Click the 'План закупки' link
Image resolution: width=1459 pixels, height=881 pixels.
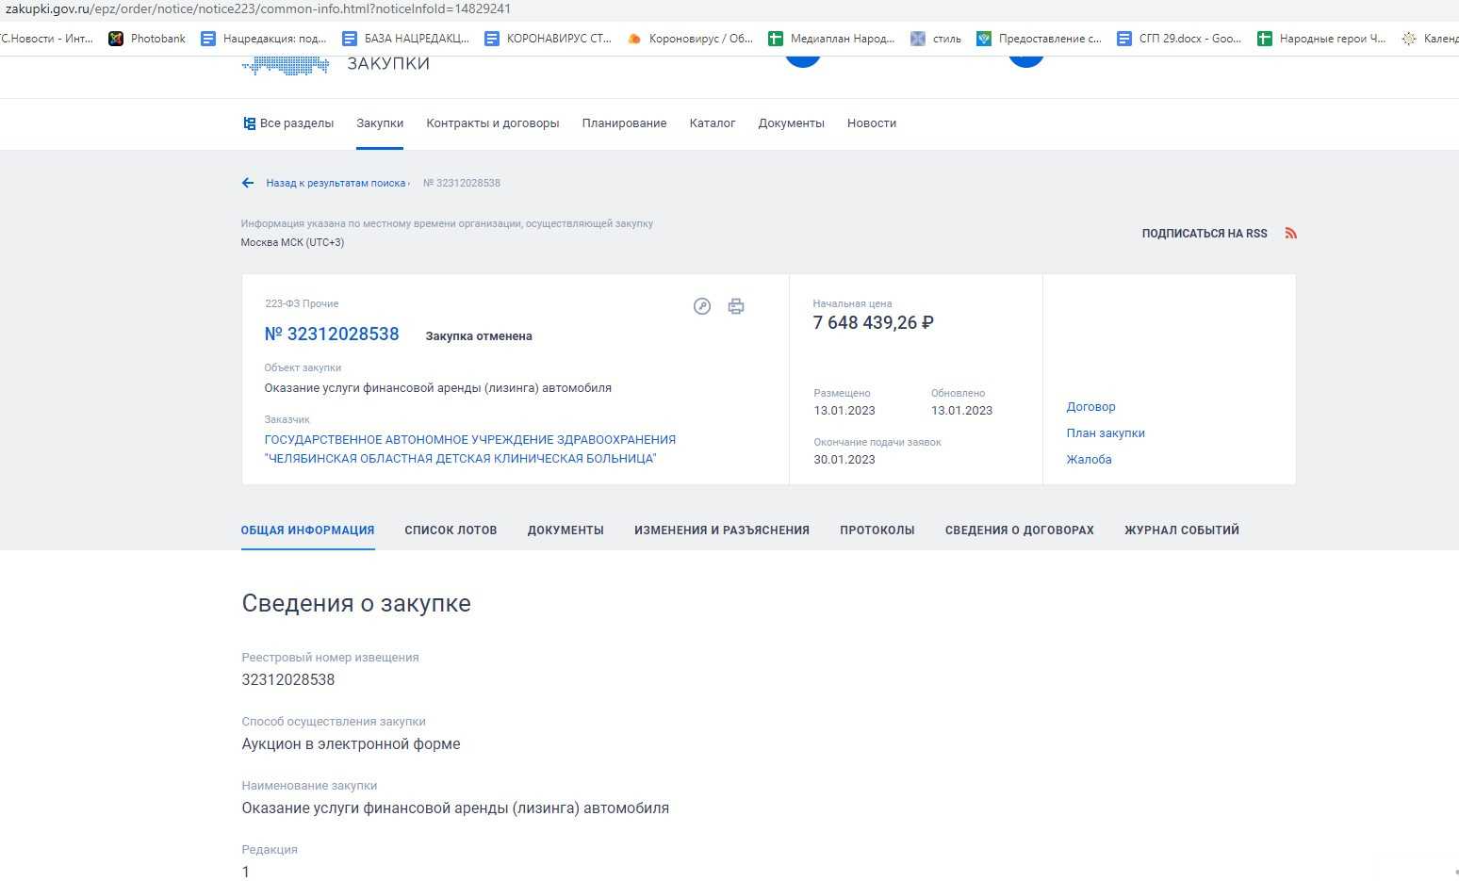coord(1106,433)
